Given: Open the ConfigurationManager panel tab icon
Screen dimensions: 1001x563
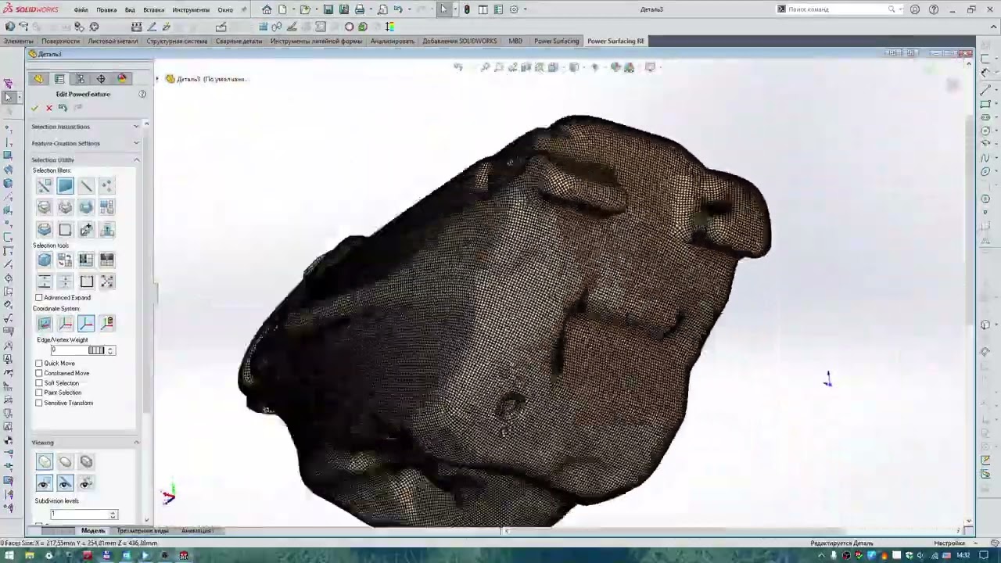Looking at the screenshot, I should coord(80,79).
